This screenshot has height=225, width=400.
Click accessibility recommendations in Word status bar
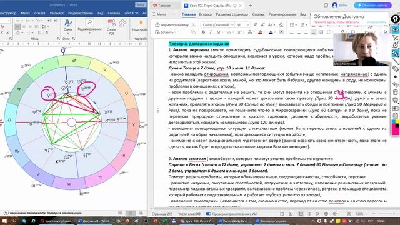43,213
